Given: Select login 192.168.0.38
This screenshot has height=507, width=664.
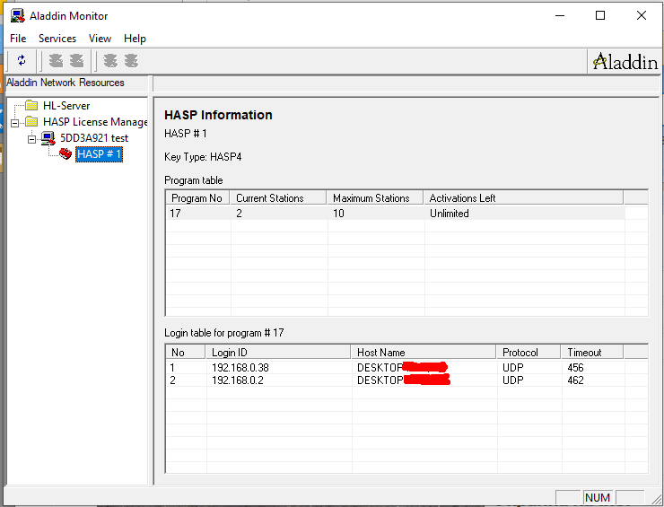Looking at the screenshot, I should [240, 368].
